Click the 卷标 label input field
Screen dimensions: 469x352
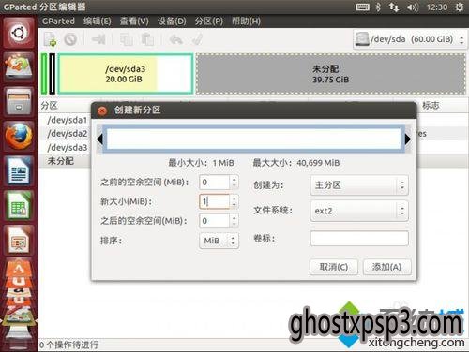pos(359,239)
